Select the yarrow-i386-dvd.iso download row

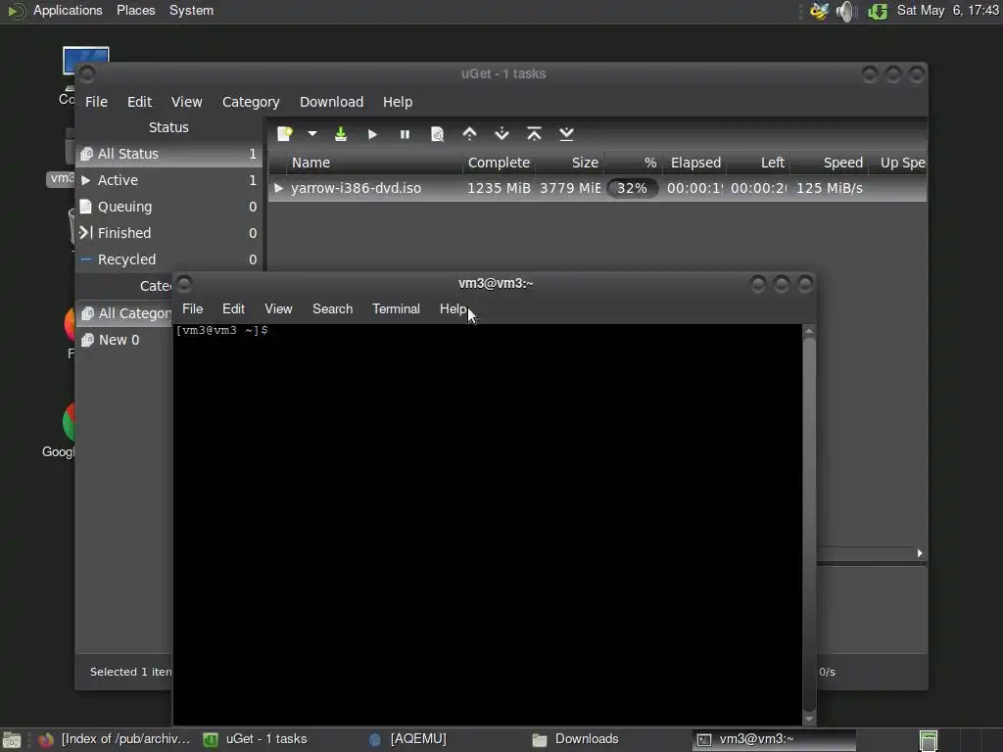[x=597, y=188]
